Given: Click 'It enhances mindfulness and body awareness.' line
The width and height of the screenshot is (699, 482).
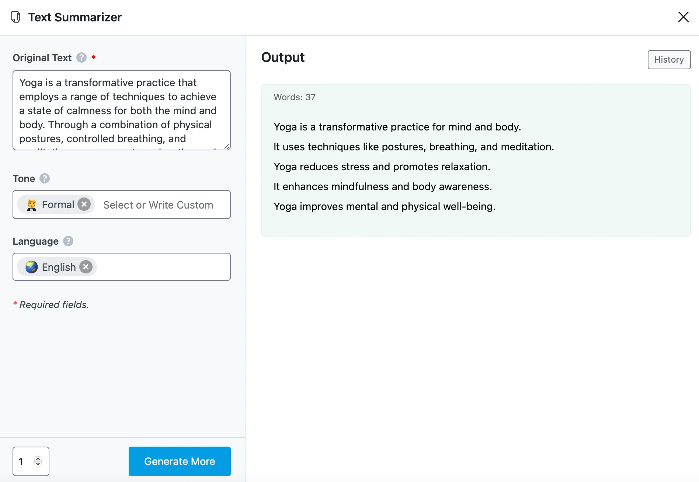Looking at the screenshot, I should [x=383, y=186].
